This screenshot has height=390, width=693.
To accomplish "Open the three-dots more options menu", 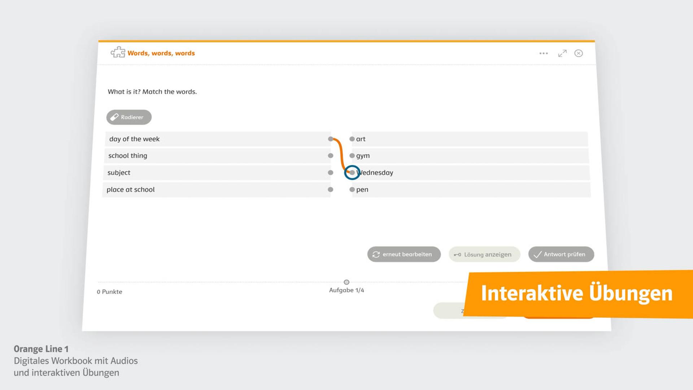I will pos(544,53).
